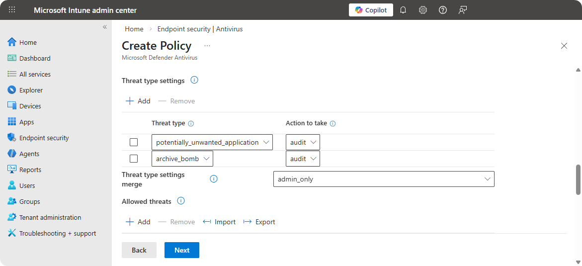582x266 pixels.
Task: Click Import under Allowed threats
Action: pos(219,222)
